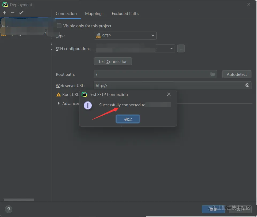Click the Autodetect button
Viewport: 257px width, 217px height.
point(237,74)
